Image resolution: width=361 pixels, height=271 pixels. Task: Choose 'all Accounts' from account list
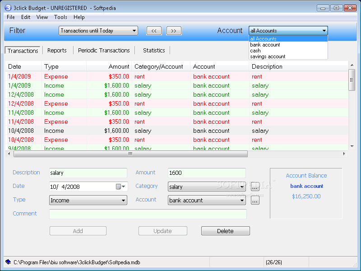[288, 39]
